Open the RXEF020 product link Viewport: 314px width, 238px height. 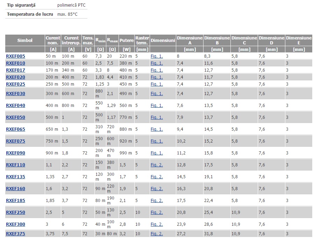[x=15, y=77]
